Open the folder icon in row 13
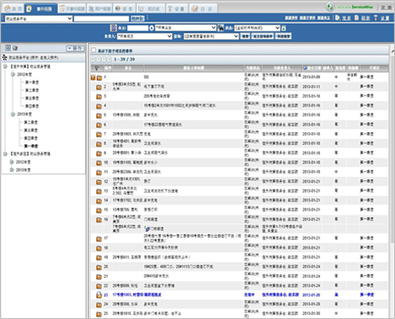395x319 pixels. point(99,191)
